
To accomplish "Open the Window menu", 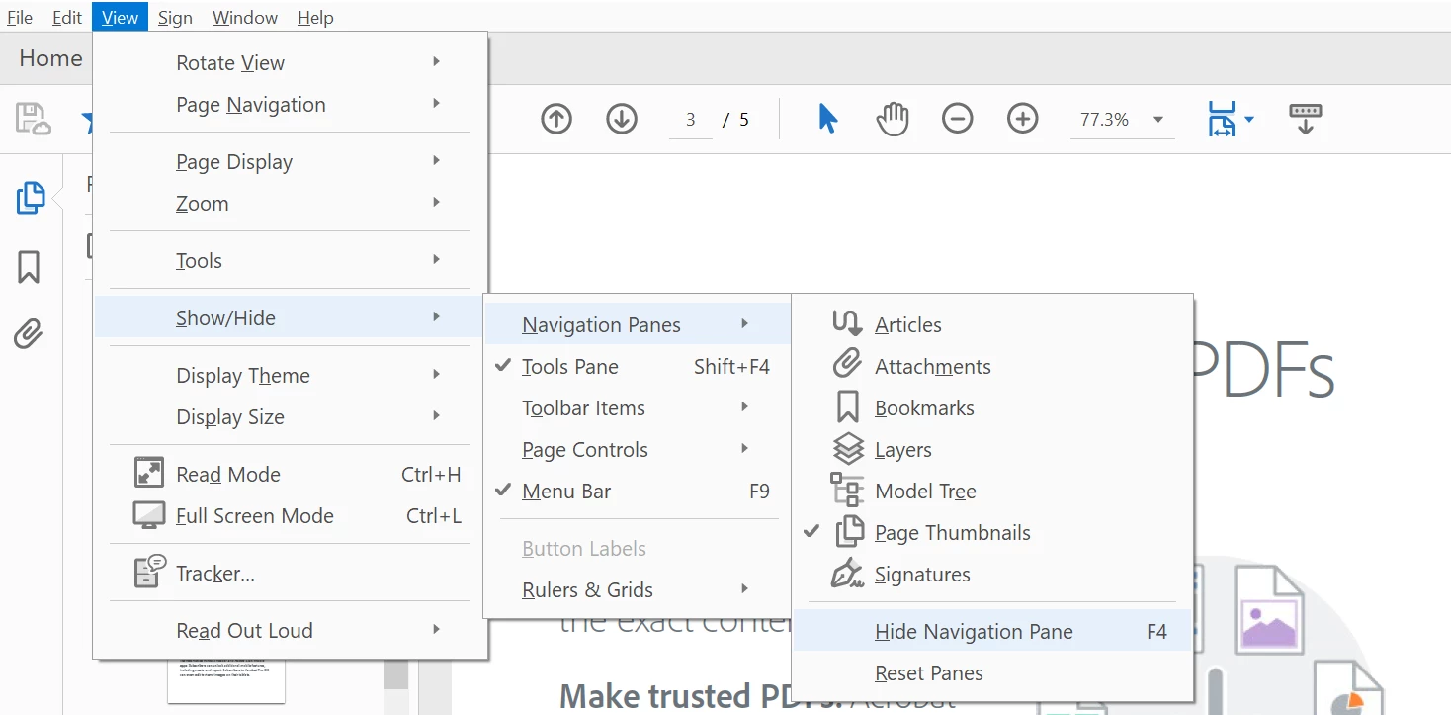I will tap(245, 17).
